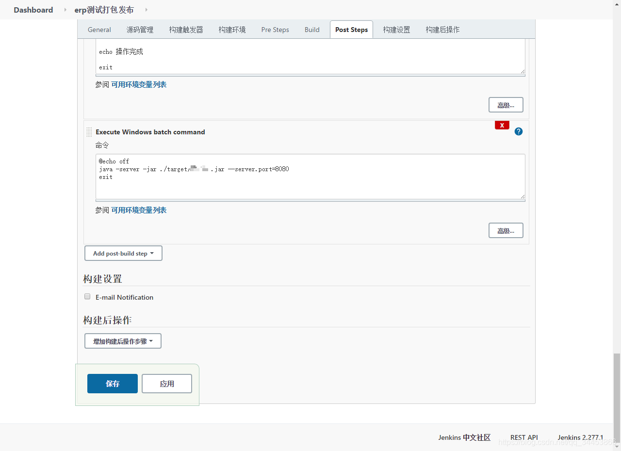
Task: Switch to the 构建设置 tab
Action: 397,30
